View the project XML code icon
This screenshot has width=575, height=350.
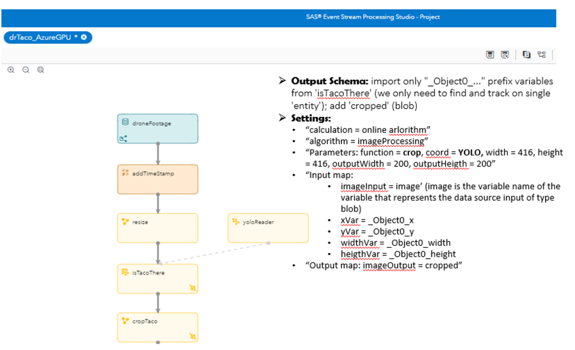point(527,55)
